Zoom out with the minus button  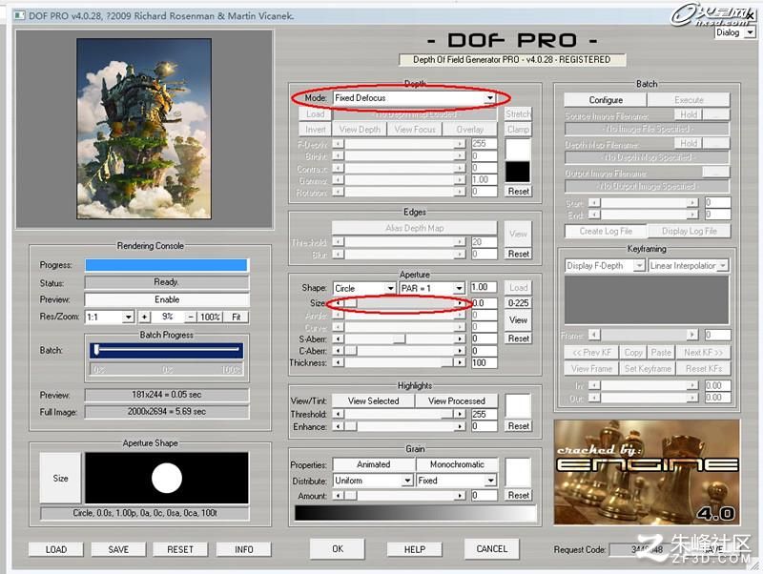[192, 318]
